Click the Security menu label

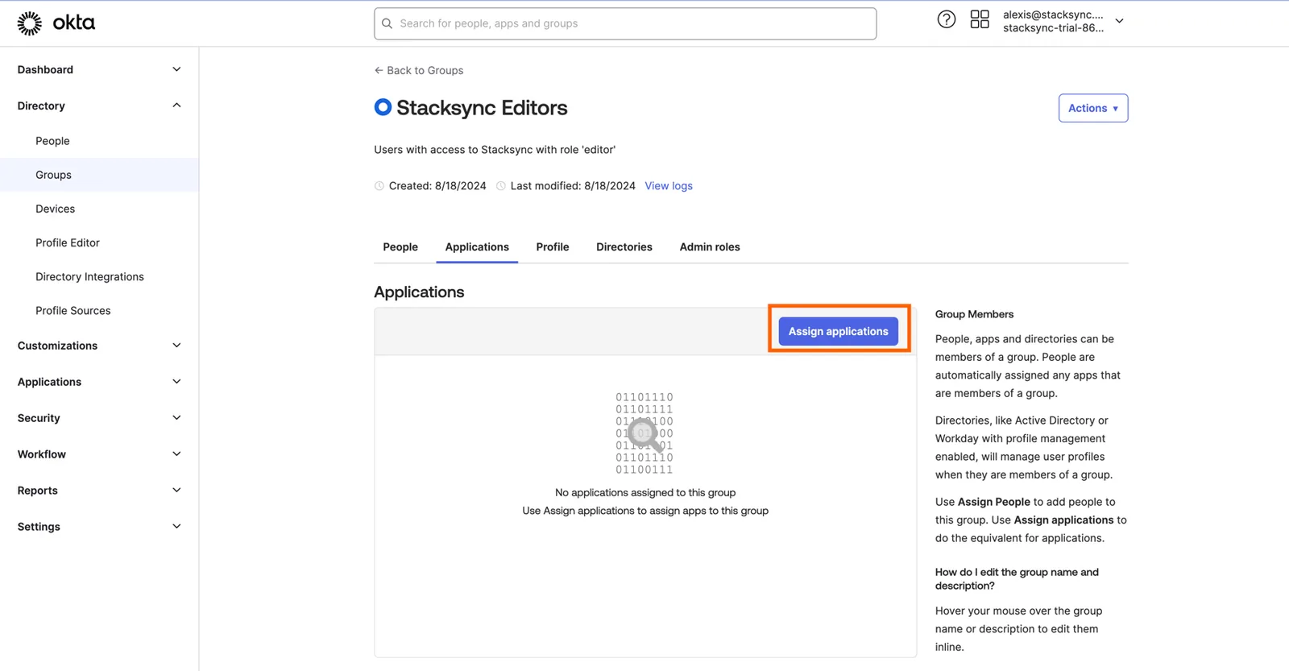click(x=39, y=418)
